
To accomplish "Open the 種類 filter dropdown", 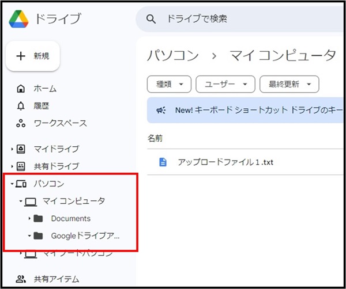I will coord(169,84).
